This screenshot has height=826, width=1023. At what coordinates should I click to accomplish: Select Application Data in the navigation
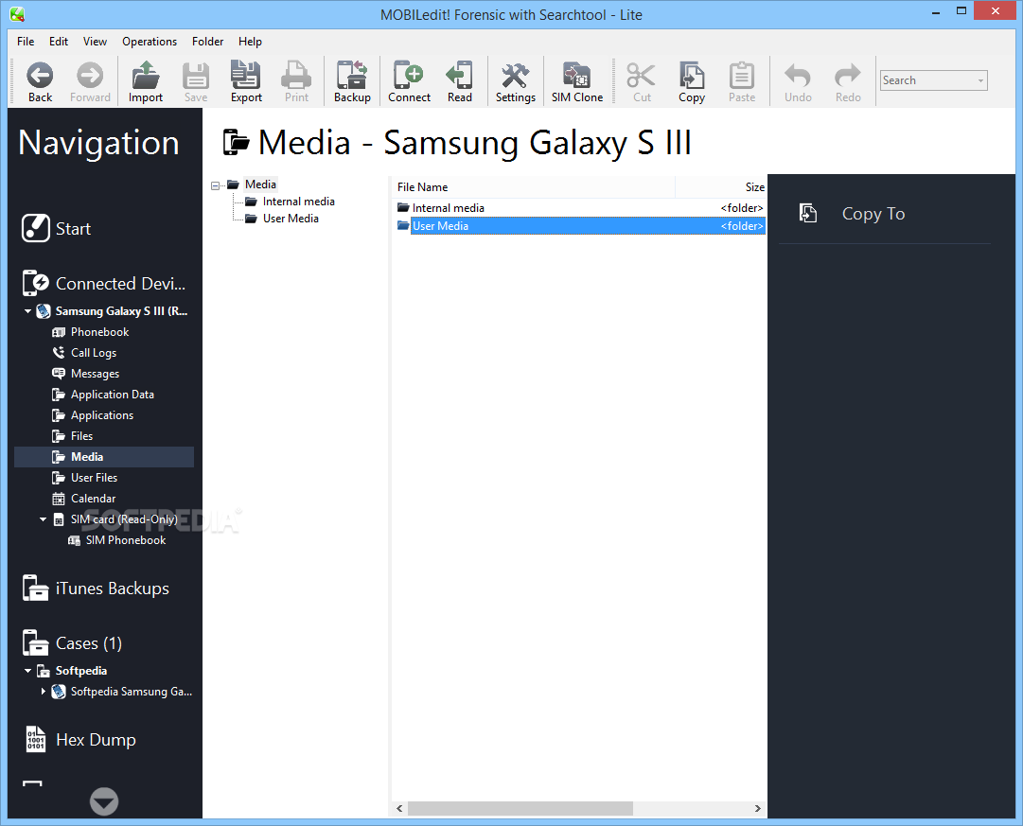[113, 395]
